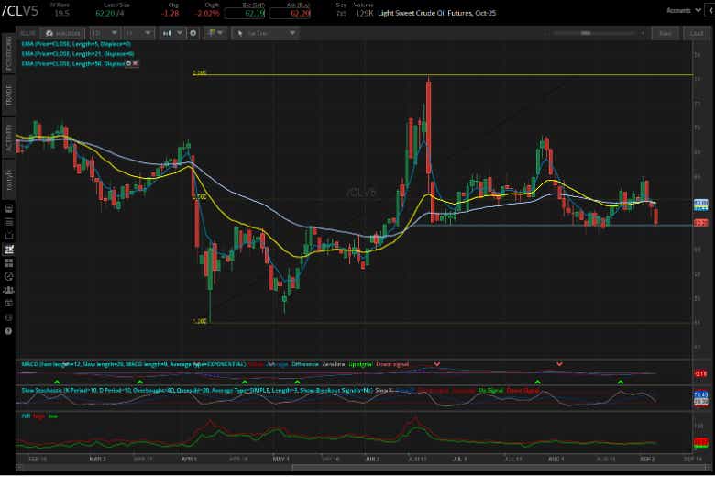Click the -1.28 change value

[x=170, y=13]
